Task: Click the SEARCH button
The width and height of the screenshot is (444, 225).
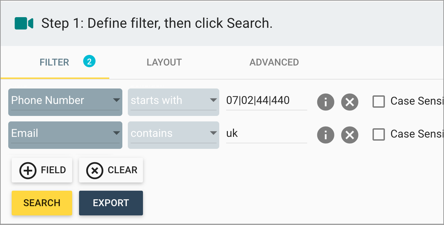Action: (42, 203)
